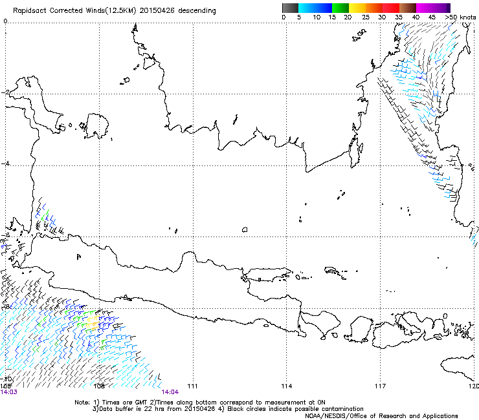Click the date '20150426' in the title

click(x=157, y=11)
